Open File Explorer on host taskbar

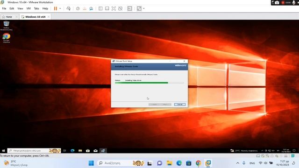169,163
